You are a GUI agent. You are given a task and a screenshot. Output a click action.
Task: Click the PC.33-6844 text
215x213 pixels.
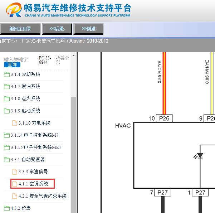point(45,60)
